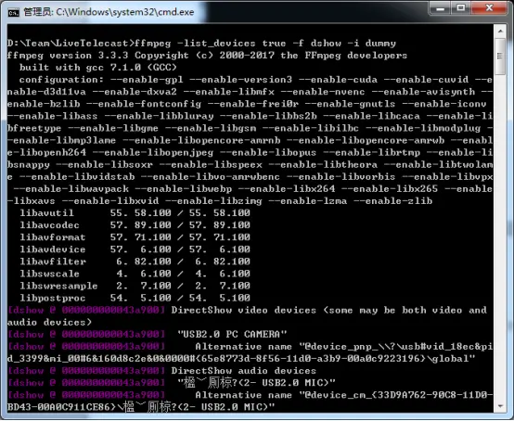
Task: Click the libavcodec version row
Action: [135, 225]
